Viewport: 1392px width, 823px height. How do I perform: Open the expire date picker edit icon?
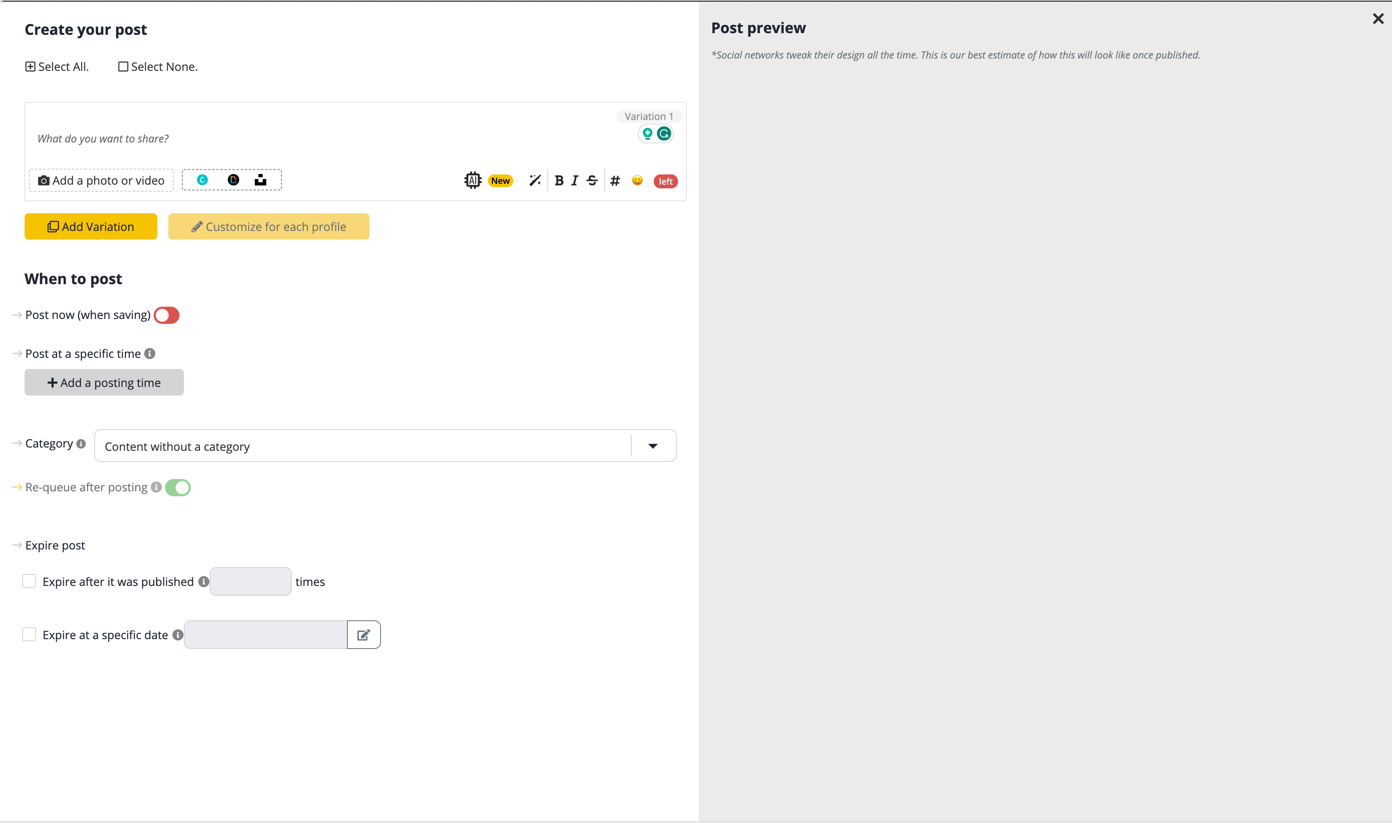tap(364, 634)
